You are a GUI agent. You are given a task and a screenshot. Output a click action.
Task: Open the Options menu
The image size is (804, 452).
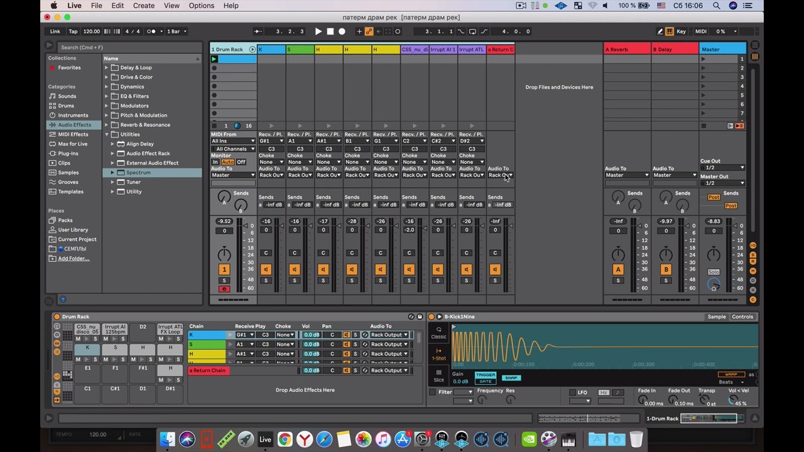[x=201, y=6]
